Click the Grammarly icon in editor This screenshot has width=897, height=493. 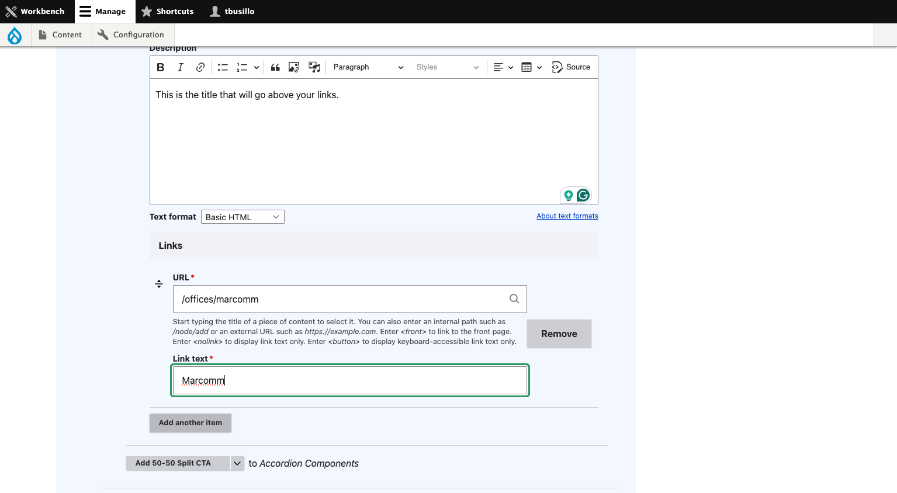click(x=583, y=195)
